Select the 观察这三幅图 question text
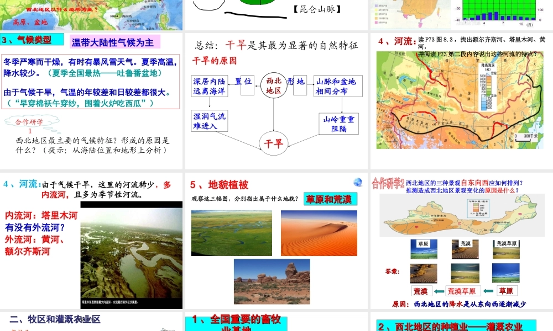The image size is (553, 331). [245, 199]
